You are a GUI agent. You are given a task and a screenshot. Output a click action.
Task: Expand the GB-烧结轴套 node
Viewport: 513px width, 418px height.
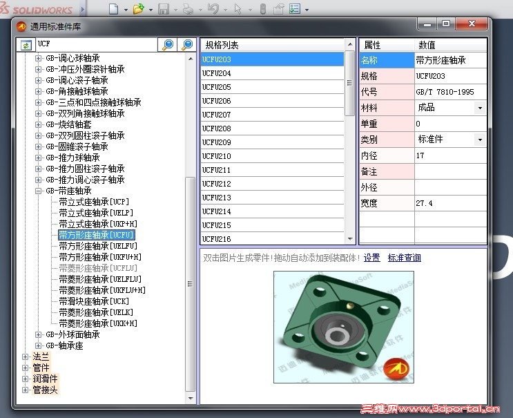tap(38, 124)
